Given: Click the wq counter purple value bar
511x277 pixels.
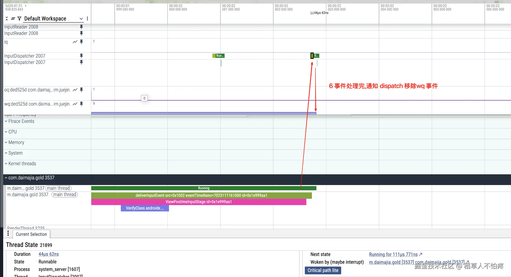Looking at the screenshot, I should point(204,113).
